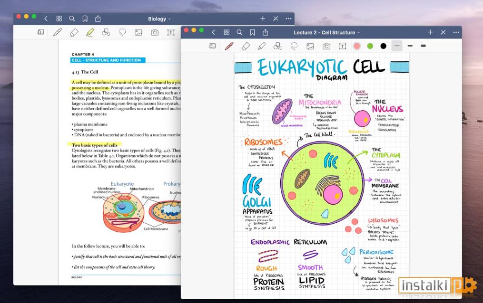Select the Shapes tool in Biology window
Viewport: 483px width, 303px height.
[106, 32]
